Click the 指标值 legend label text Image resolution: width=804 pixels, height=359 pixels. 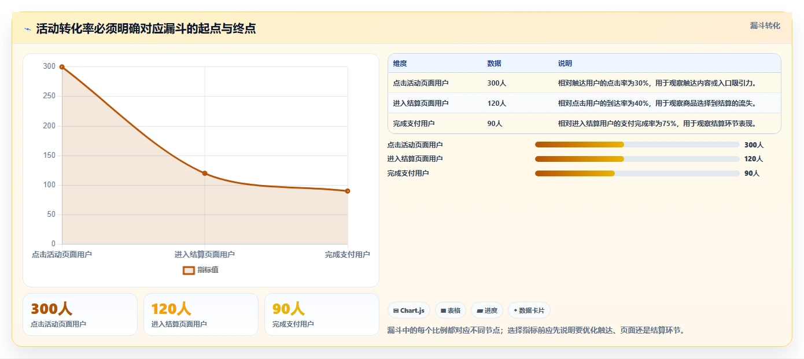coord(208,270)
